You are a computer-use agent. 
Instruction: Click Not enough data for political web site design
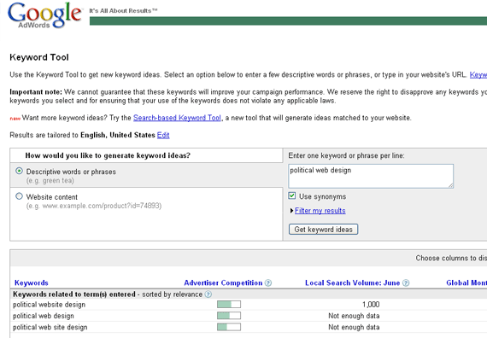pyautogui.click(x=354, y=327)
